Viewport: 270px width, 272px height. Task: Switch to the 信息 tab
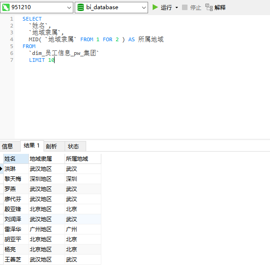tap(7, 146)
